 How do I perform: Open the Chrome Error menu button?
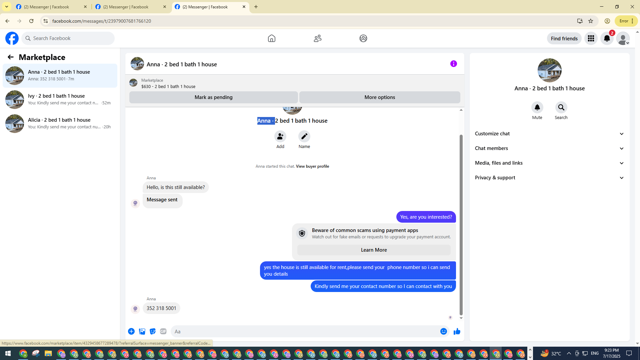click(x=626, y=21)
